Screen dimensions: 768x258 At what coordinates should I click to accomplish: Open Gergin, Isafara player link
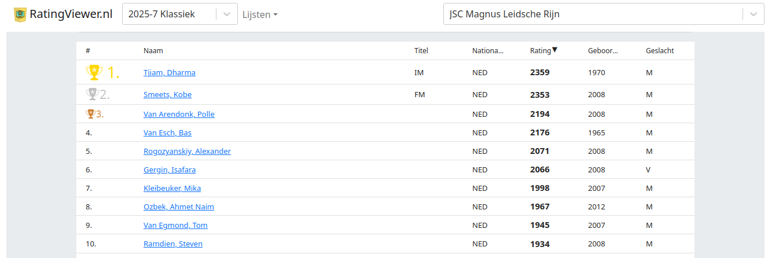[x=170, y=169]
